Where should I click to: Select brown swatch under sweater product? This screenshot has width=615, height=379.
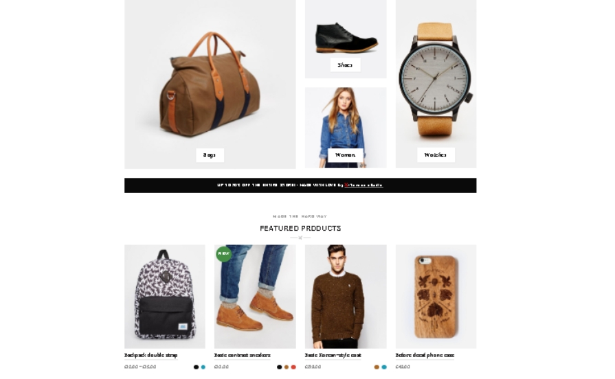(x=377, y=367)
